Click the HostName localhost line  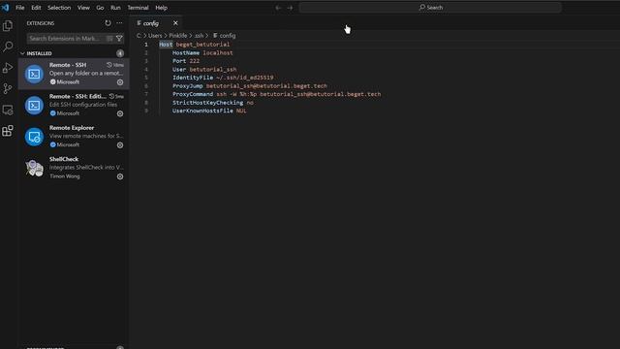(202, 52)
